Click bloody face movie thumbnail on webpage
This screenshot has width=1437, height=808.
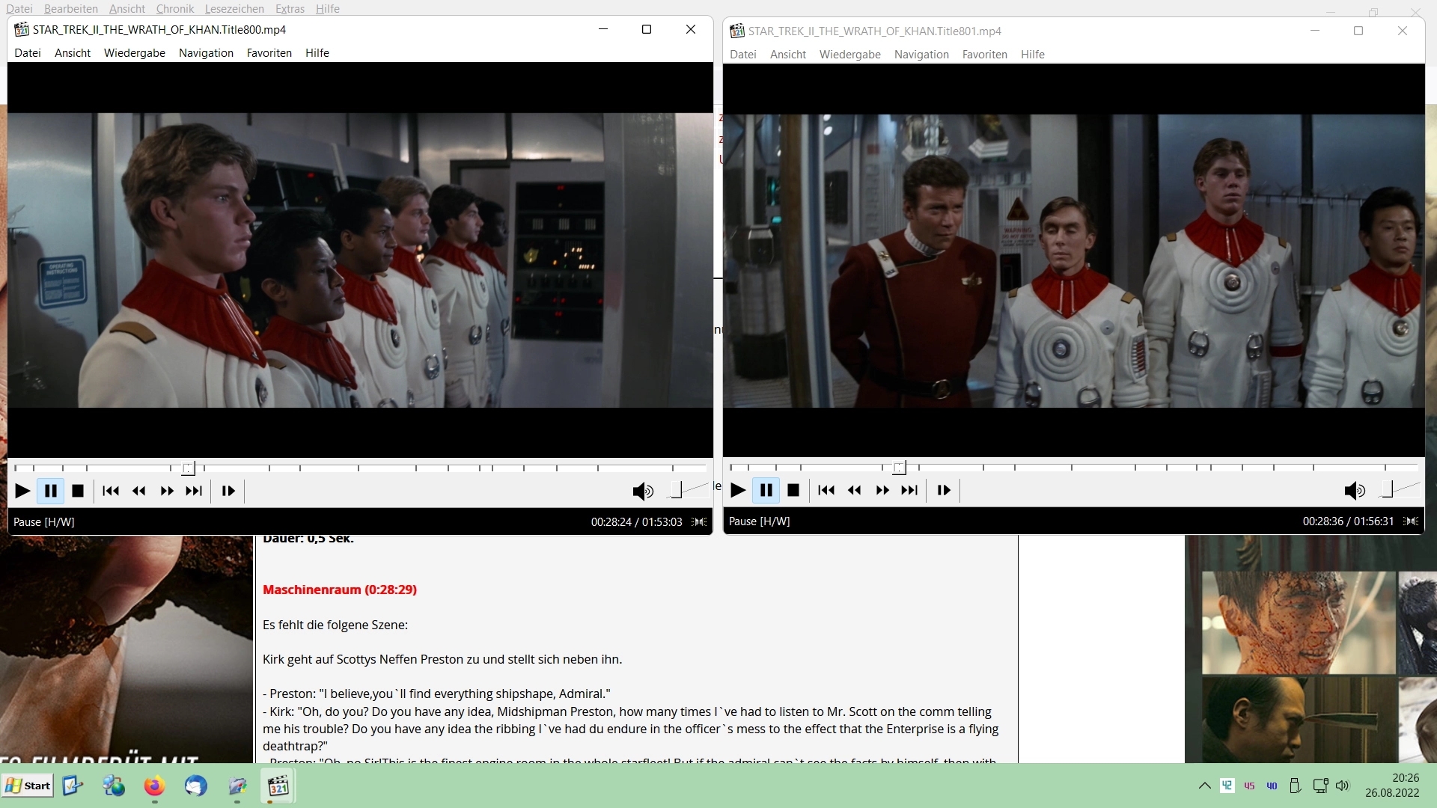point(1299,623)
